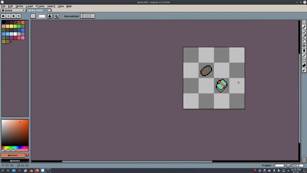The image size is (307, 173).
Task: Select the Hand/Zoom tool
Action: 304,41
